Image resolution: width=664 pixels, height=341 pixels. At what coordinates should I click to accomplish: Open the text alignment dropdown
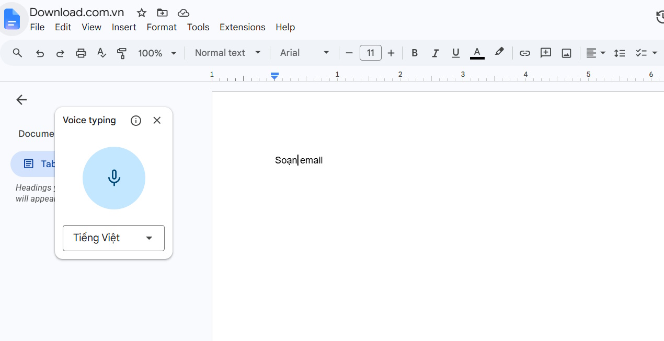pyautogui.click(x=596, y=53)
